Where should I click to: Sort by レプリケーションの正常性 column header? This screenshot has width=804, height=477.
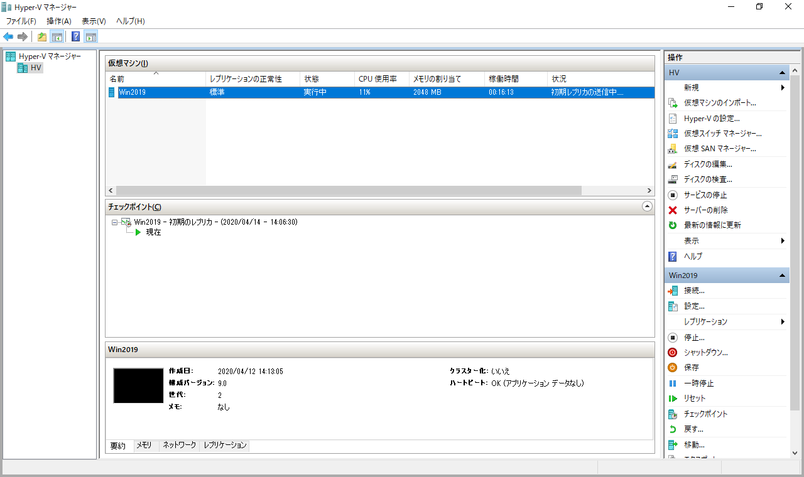pyautogui.click(x=253, y=79)
